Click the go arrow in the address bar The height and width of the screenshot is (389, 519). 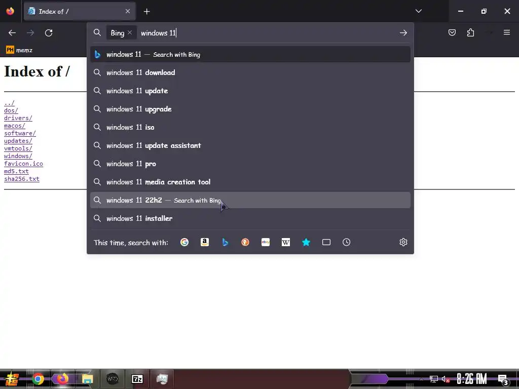pos(403,33)
